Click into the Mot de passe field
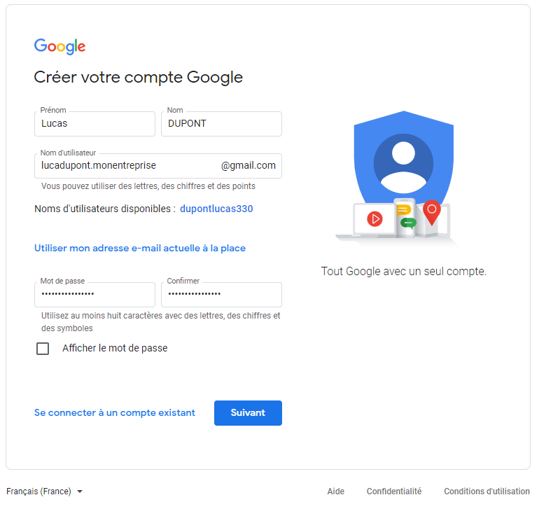Image resolution: width=553 pixels, height=516 pixels. click(94, 295)
